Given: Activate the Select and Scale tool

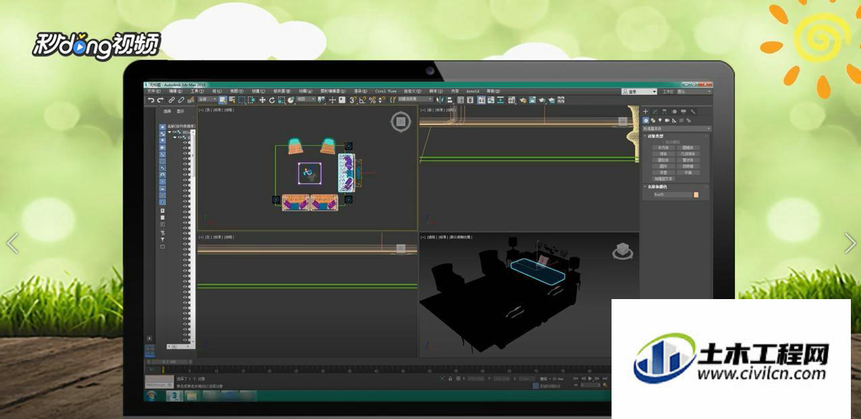Looking at the screenshot, I should point(281,100).
